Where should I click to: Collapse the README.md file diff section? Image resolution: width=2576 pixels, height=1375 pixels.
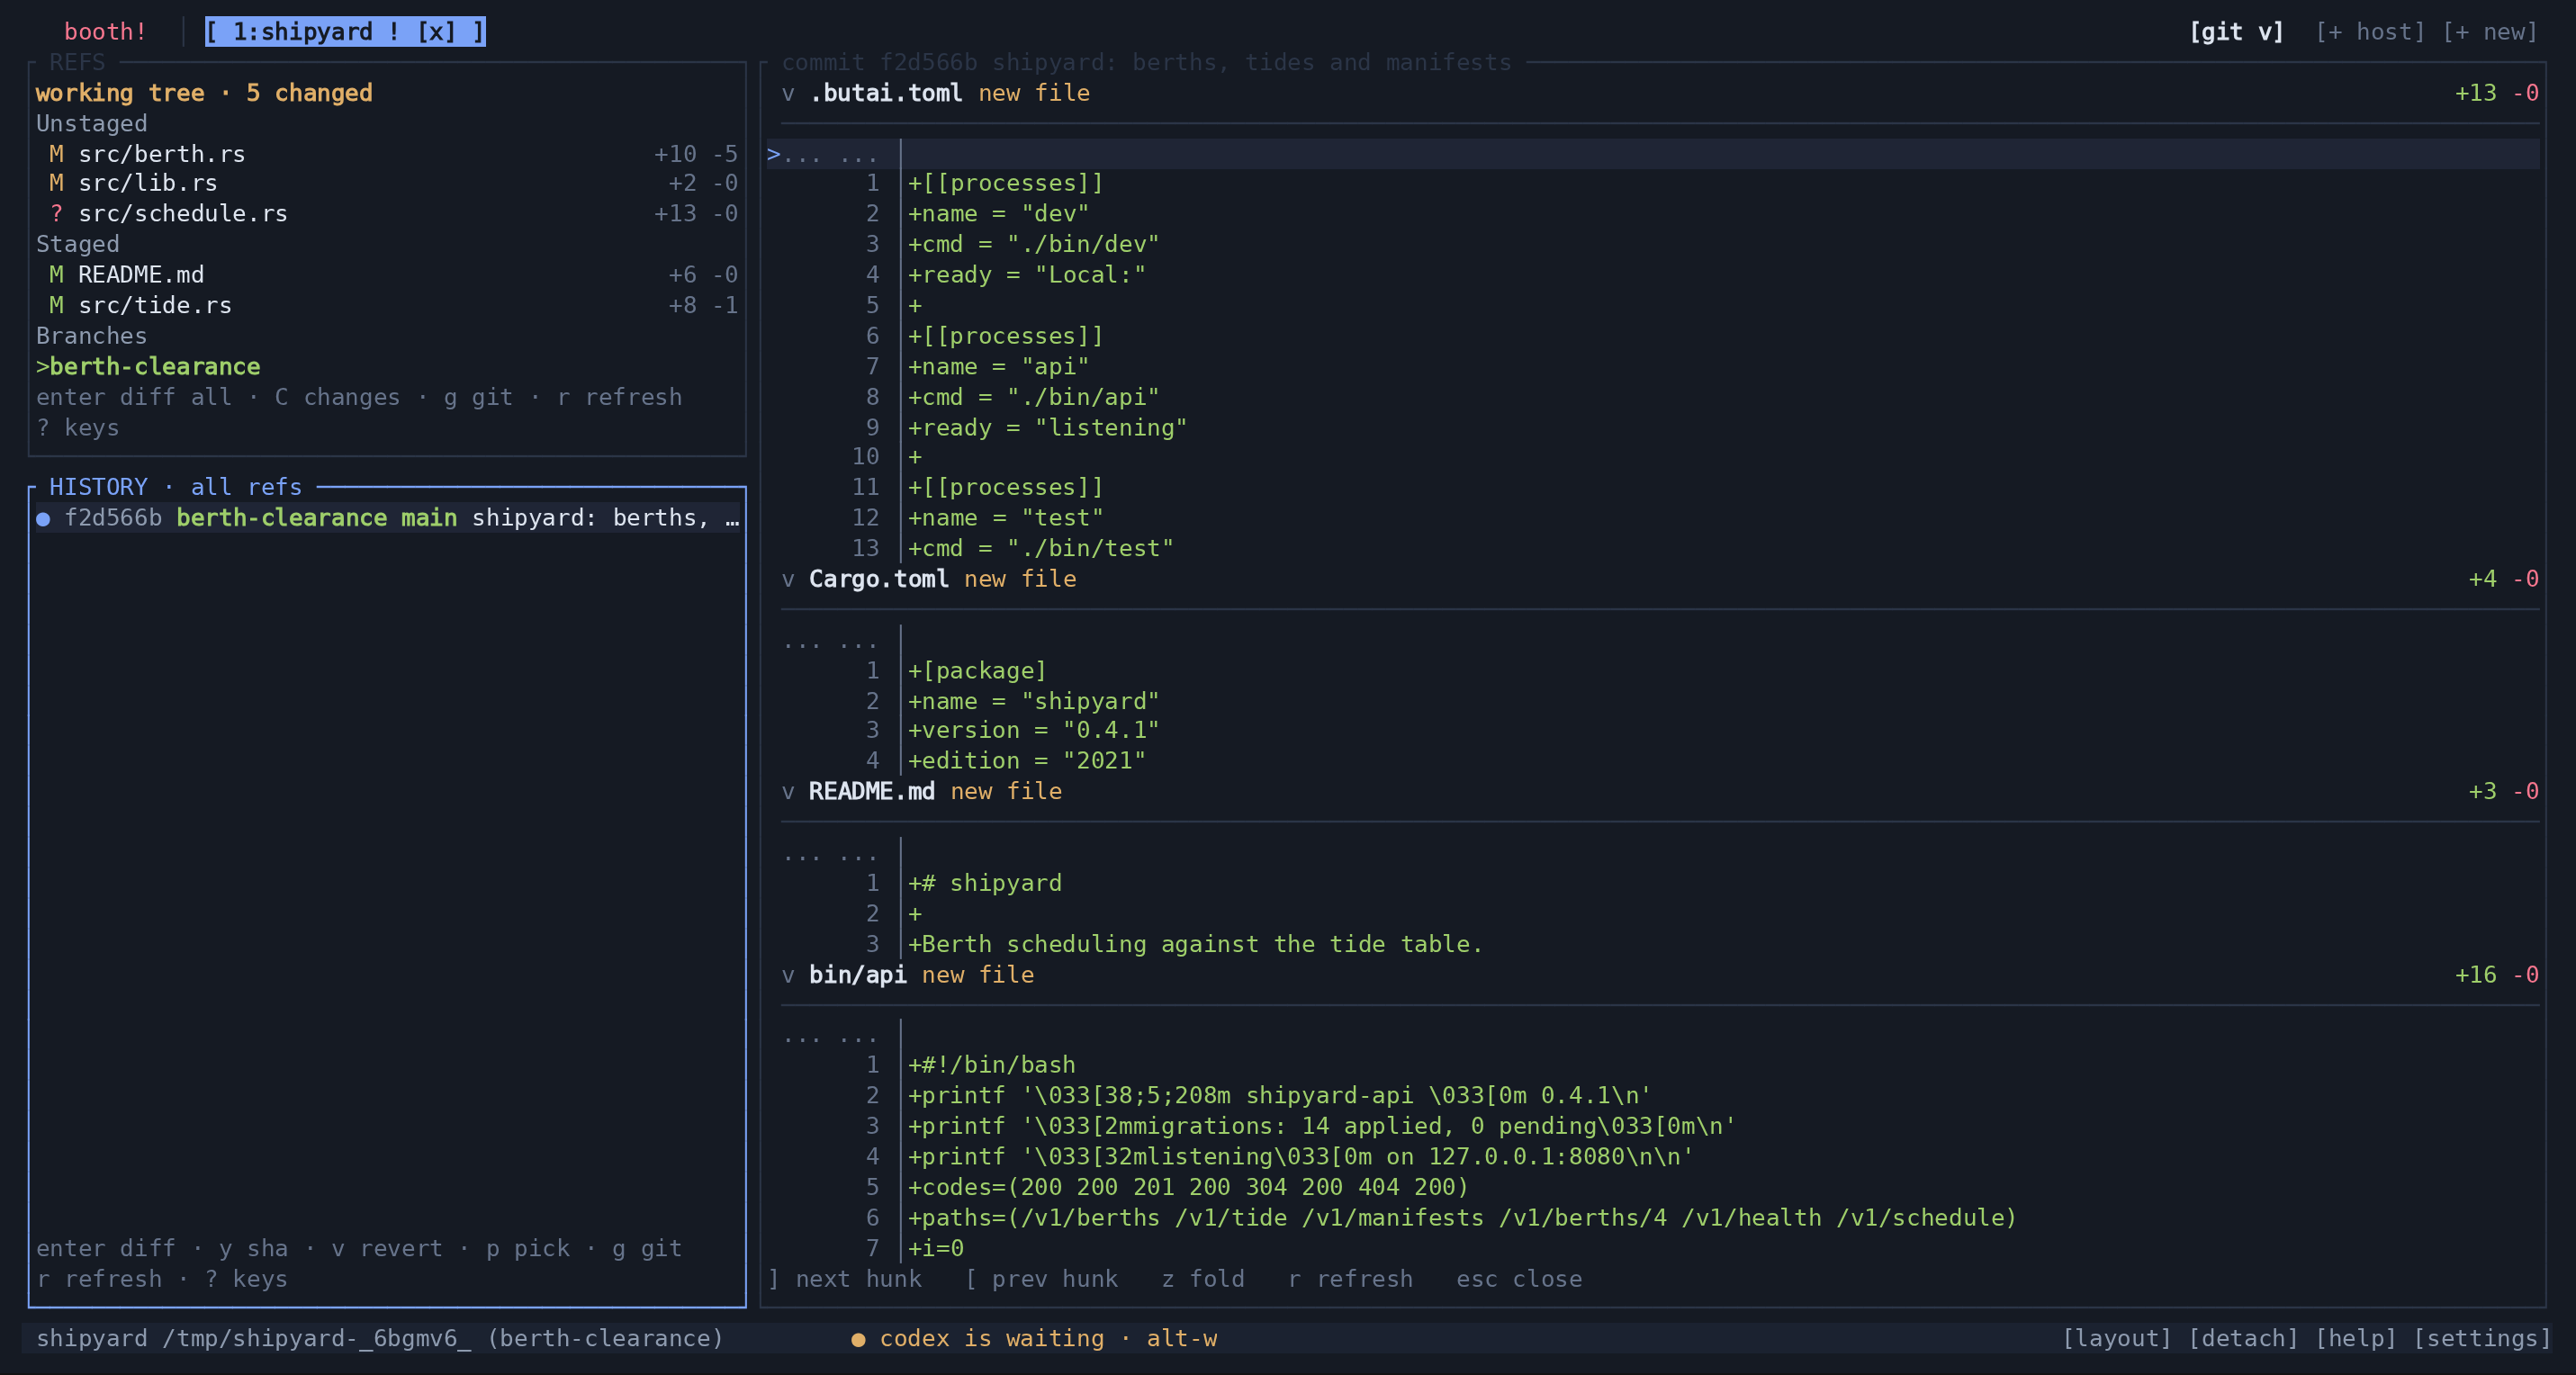(788, 791)
